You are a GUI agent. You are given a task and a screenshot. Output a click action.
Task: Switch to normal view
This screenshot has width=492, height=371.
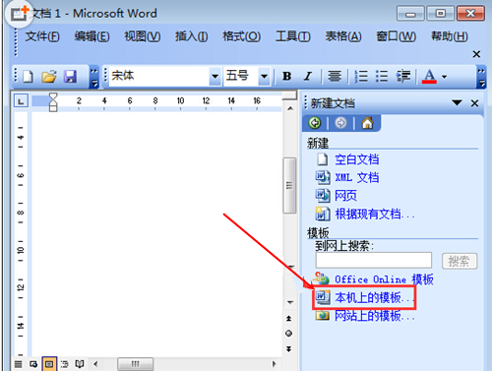point(19,364)
